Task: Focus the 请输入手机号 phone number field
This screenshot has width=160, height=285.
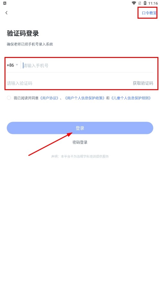Action: coord(88,66)
